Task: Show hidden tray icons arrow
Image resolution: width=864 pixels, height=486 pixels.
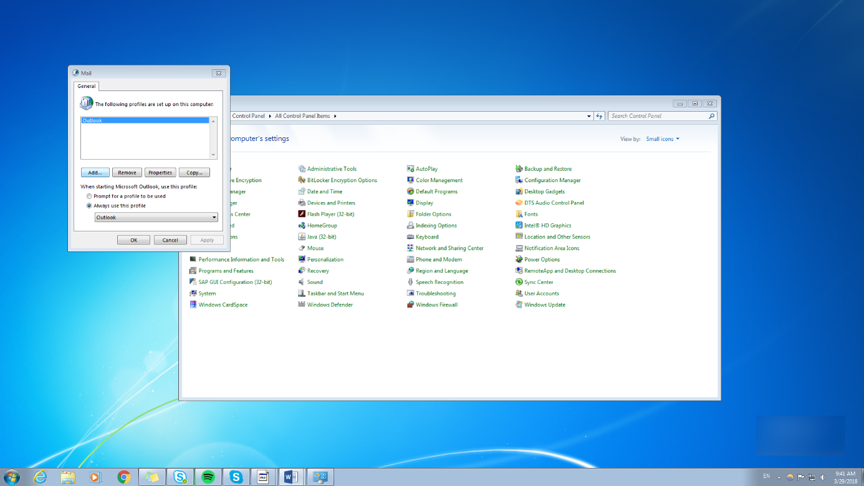Action: click(x=780, y=477)
